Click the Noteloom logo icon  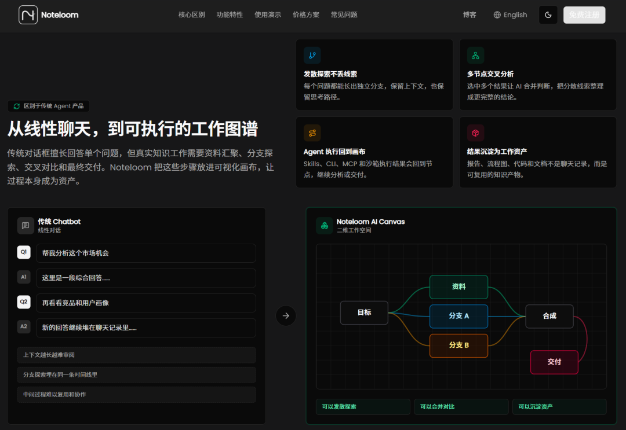(28, 14)
